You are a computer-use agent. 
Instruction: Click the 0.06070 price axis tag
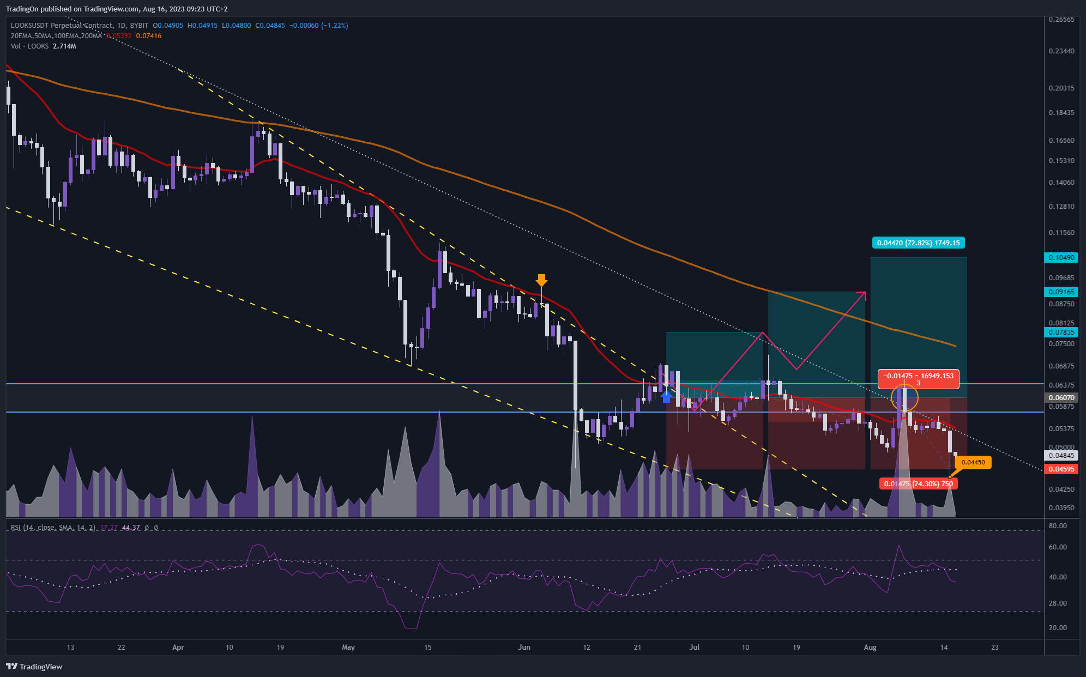tap(1061, 398)
